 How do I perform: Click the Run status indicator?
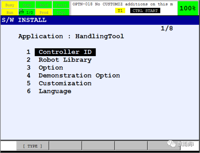click(x=10, y=12)
